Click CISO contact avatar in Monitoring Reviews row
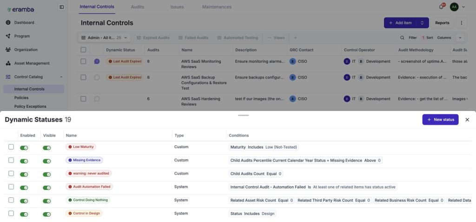 point(293,61)
